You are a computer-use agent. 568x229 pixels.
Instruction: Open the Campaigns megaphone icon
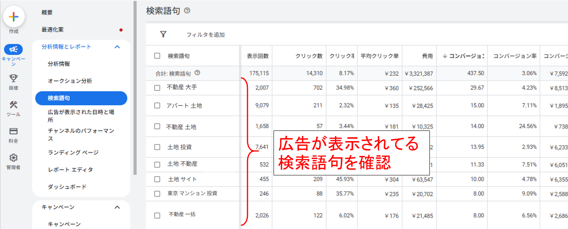tap(13, 49)
